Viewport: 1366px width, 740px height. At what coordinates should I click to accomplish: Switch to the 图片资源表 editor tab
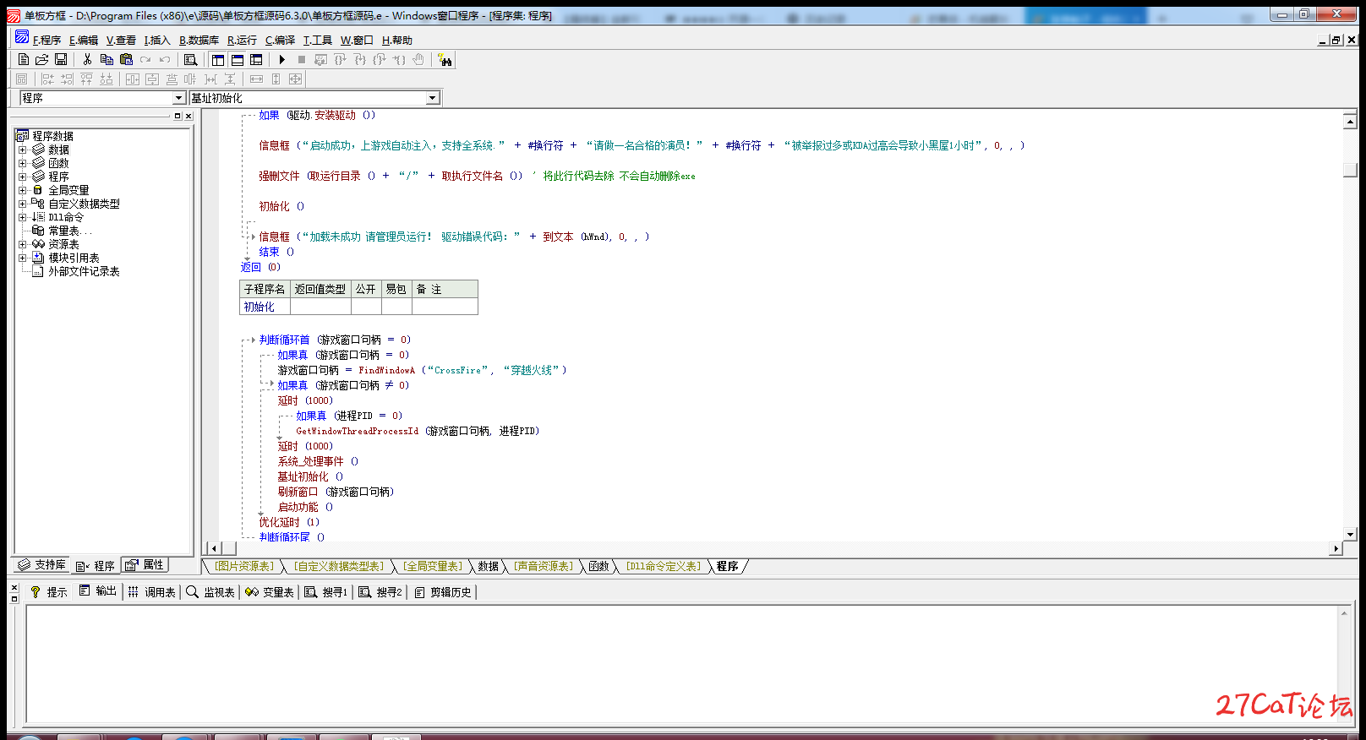pos(244,566)
